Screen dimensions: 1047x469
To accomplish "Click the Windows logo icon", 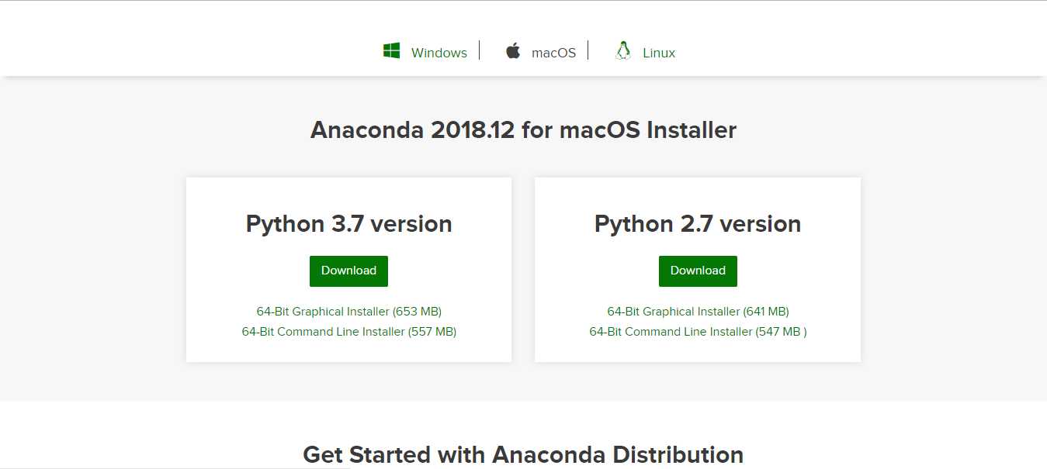I will pyautogui.click(x=391, y=51).
